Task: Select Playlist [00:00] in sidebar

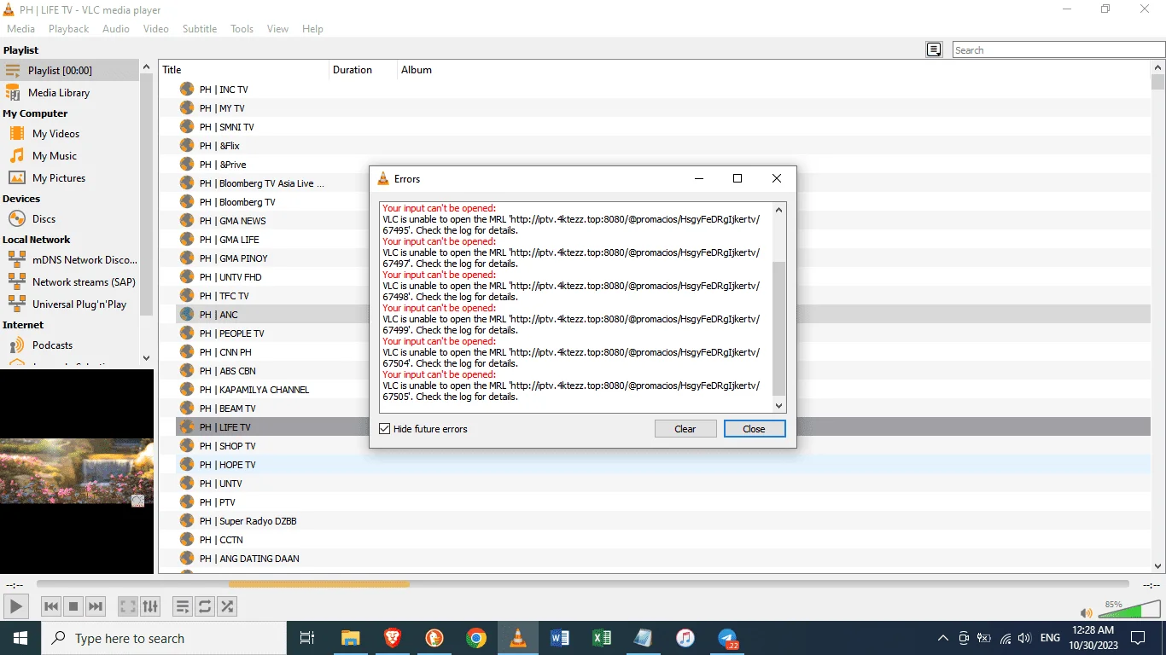Action: (69, 71)
